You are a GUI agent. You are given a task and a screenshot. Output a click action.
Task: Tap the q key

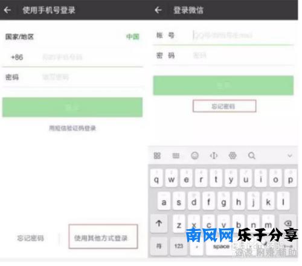pos(156,178)
